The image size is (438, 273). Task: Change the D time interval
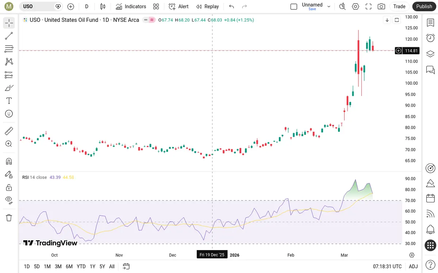point(87,7)
